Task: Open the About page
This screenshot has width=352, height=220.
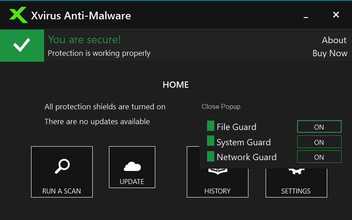Action: (x=334, y=40)
